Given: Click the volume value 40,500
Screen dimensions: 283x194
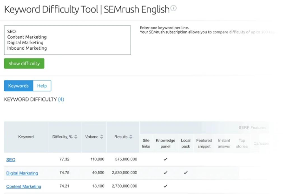Looking at the screenshot, I should point(98,173).
